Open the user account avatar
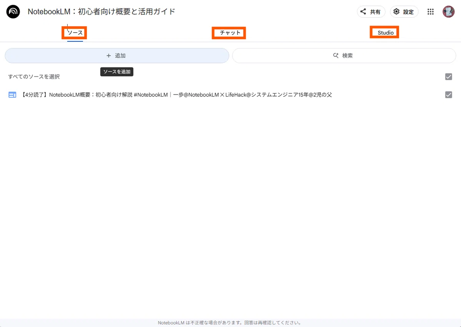The height and width of the screenshot is (327, 461). (x=448, y=12)
